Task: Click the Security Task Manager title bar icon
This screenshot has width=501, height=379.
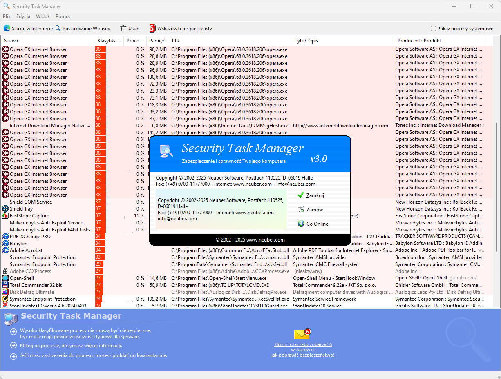Action: pyautogui.click(x=7, y=6)
